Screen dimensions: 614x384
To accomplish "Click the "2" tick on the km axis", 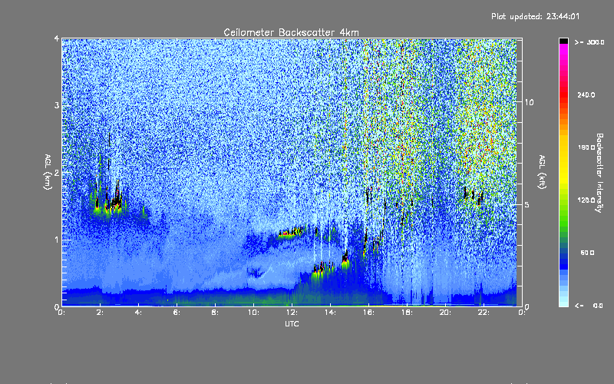I will [x=57, y=172].
